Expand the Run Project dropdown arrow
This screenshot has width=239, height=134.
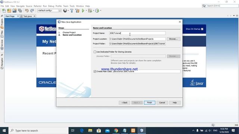click(x=86, y=10)
